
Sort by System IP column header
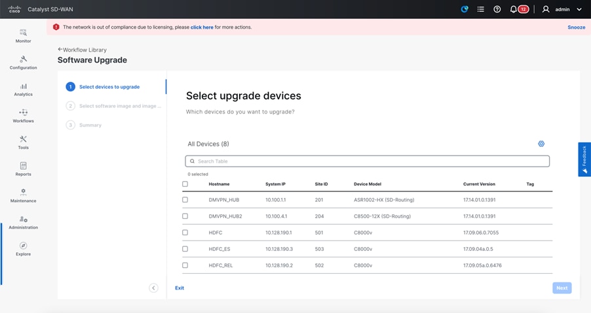coord(275,184)
